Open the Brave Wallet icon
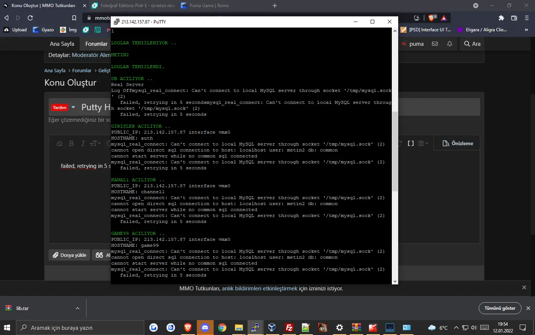Viewport: 535px width, 335px height. [514, 18]
